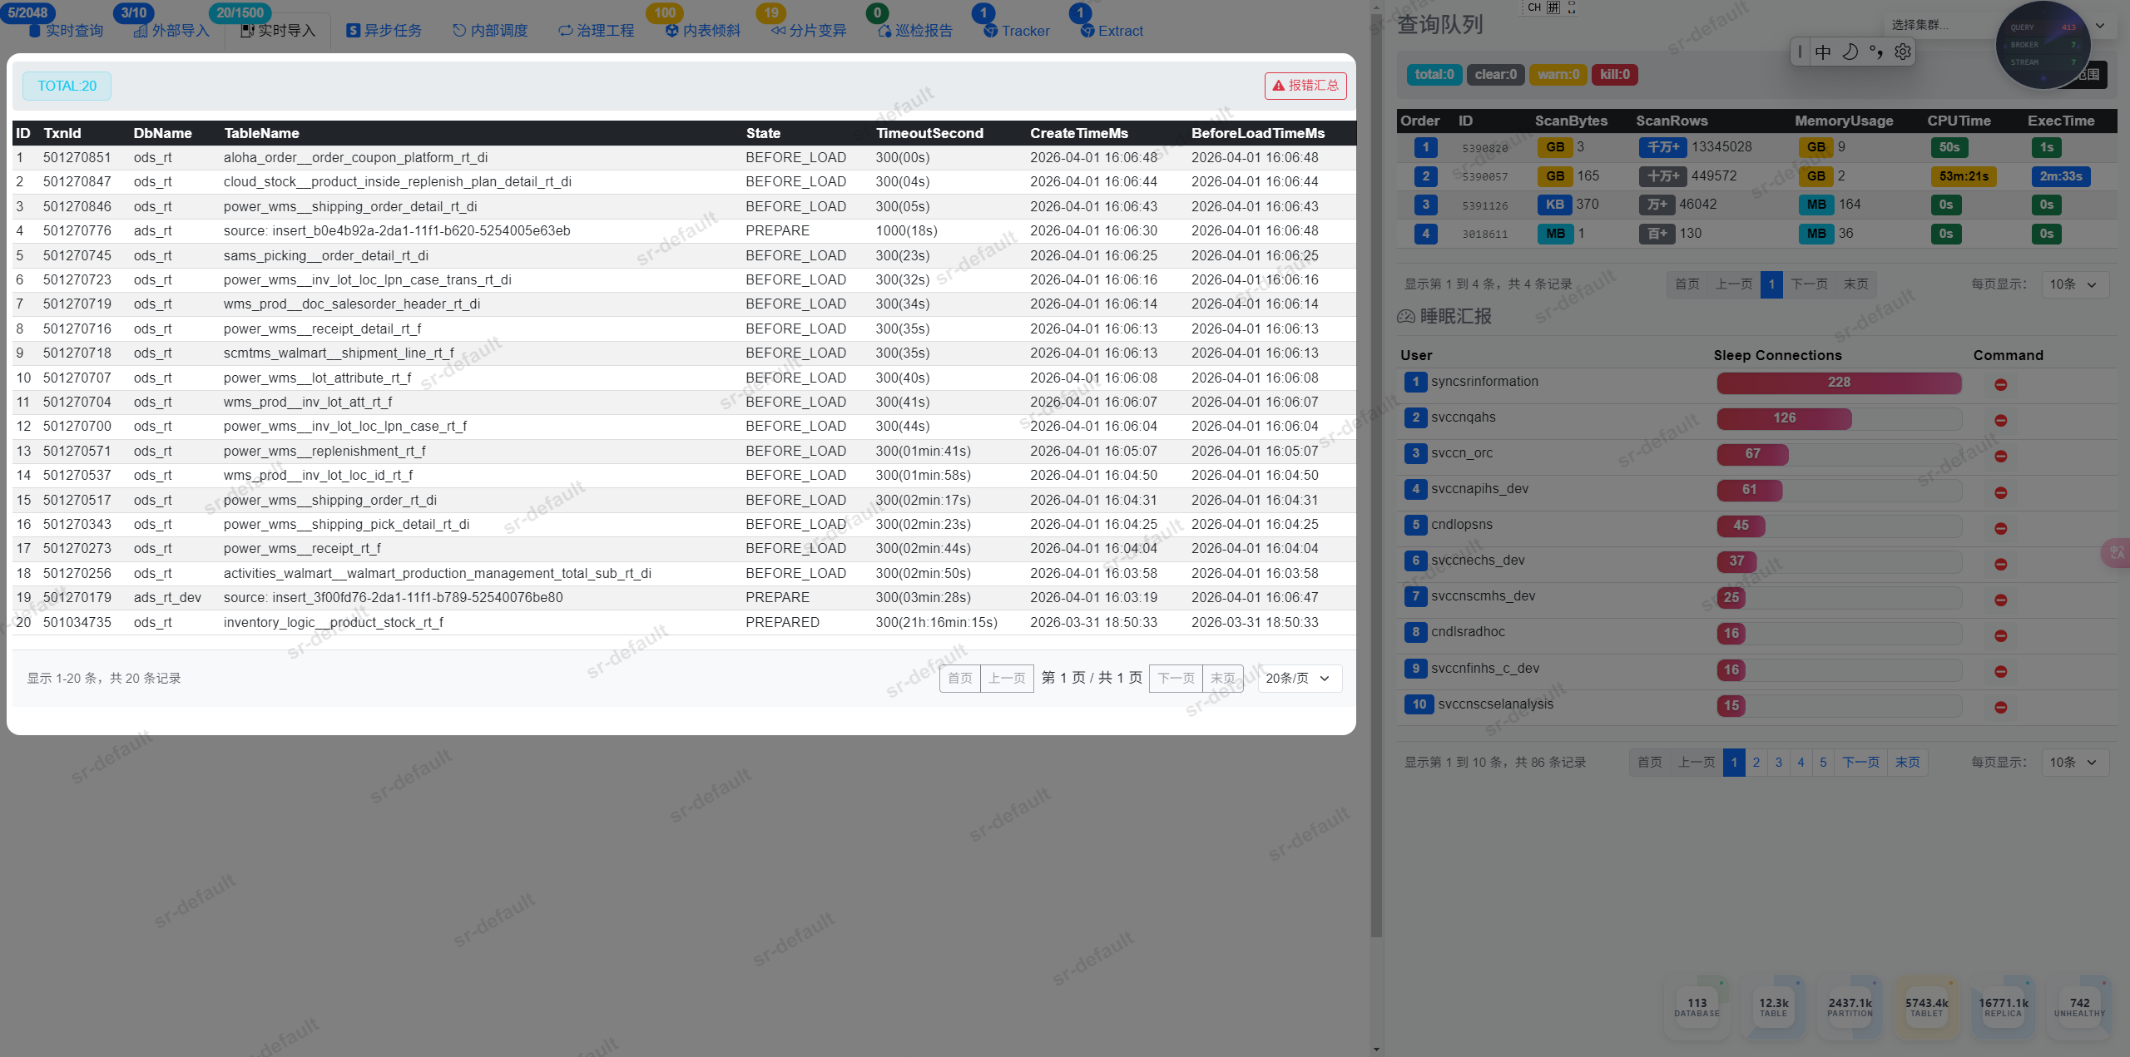Screen dimensions: 2130x1057
Task: Toggle IME Chinese punctuation mode
Action: pyautogui.click(x=1876, y=52)
